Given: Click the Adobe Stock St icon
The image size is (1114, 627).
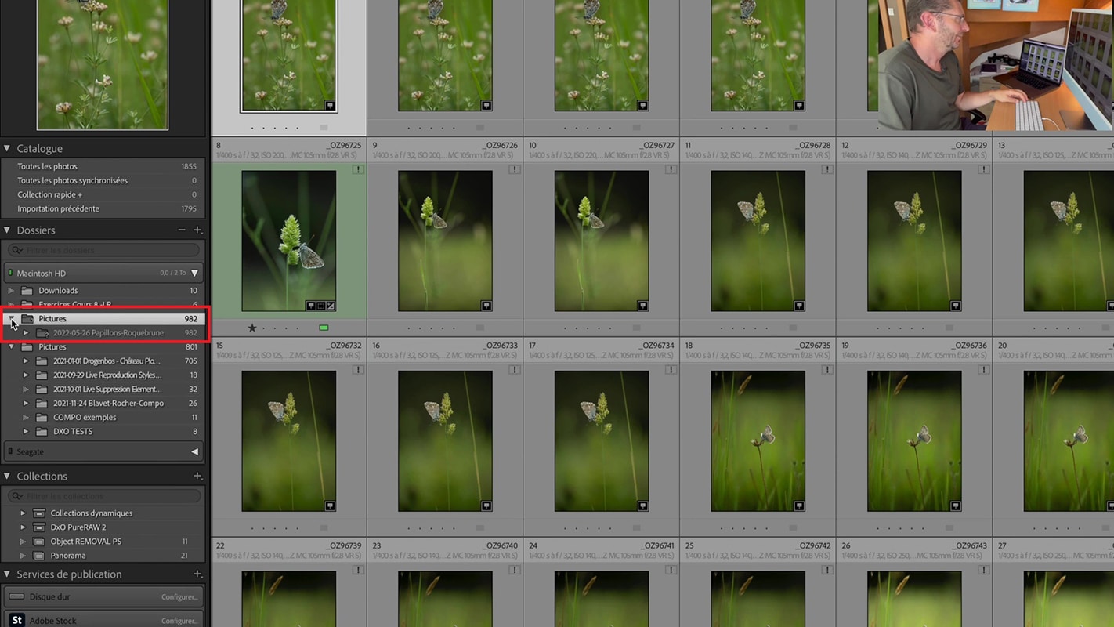Looking at the screenshot, I should click(16, 621).
